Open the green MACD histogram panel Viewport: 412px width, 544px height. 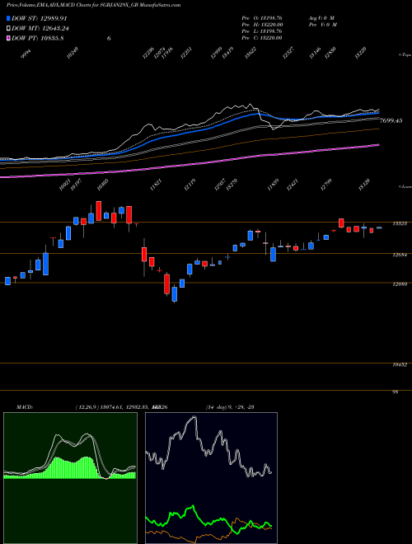click(70, 478)
